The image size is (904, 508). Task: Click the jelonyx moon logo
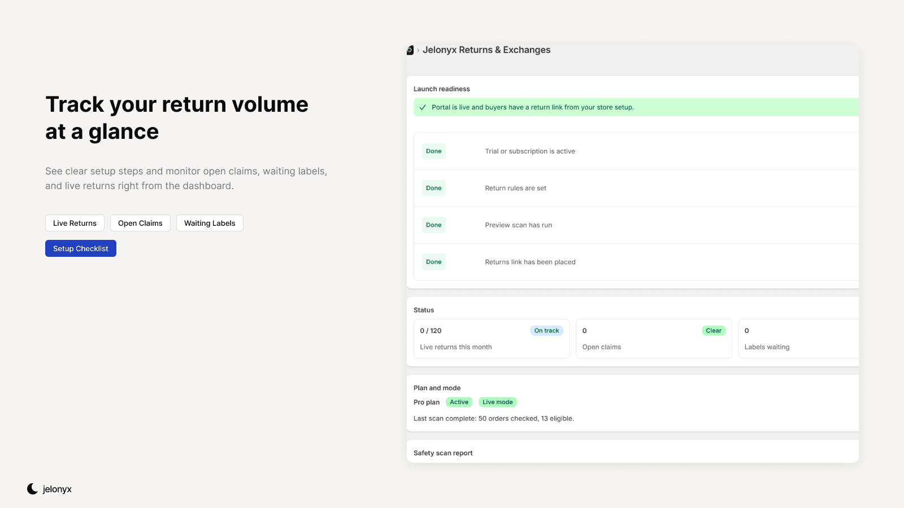(x=33, y=489)
